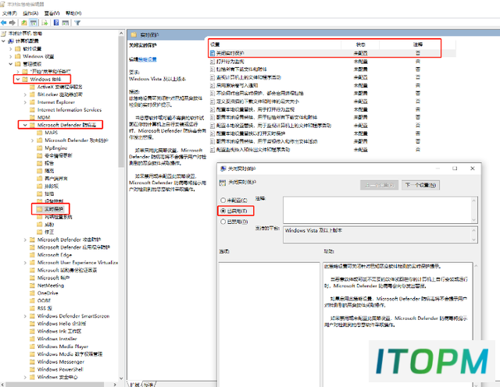This screenshot has height=387, width=500.
Task: Click the Forward arrow toolbar icon
Action: pyautogui.click(x=12, y=23)
